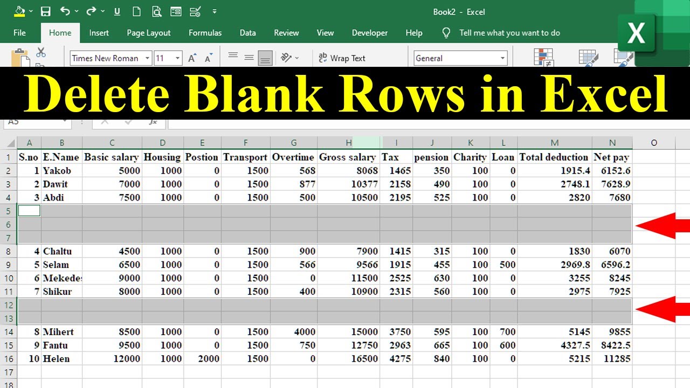690x388 pixels.
Task: Open the Redo history dropdown arrow
Action: click(103, 11)
